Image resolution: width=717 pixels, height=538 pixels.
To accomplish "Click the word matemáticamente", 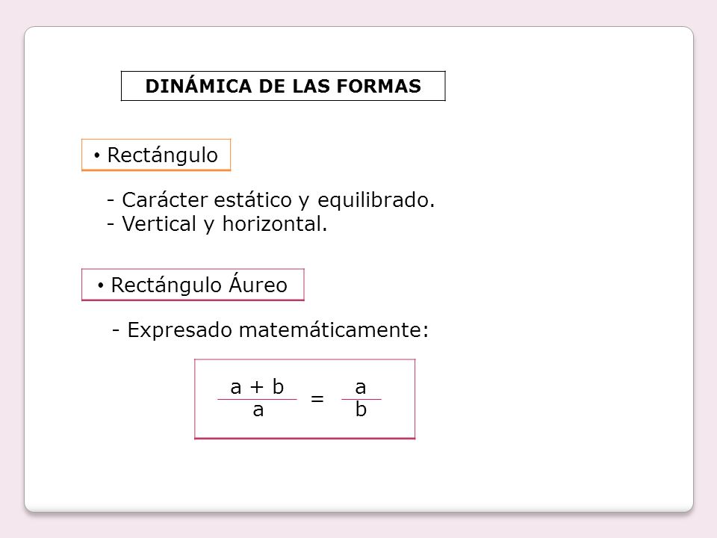I will 334,330.
